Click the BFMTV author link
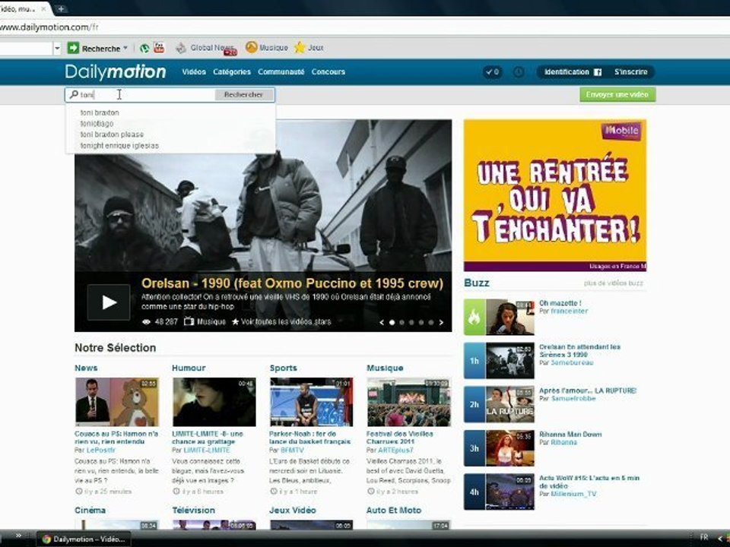The width and height of the screenshot is (730, 547). point(292,451)
